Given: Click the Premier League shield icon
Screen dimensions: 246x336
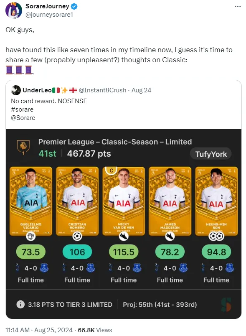Looking at the screenshot, I should click(x=23, y=147).
